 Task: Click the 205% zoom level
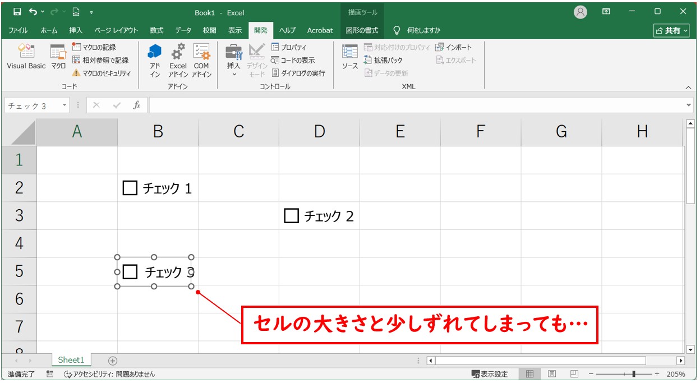tap(676, 374)
